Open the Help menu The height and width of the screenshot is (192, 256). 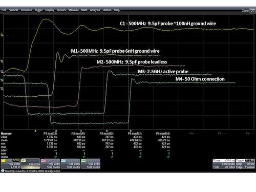tap(117, 10)
